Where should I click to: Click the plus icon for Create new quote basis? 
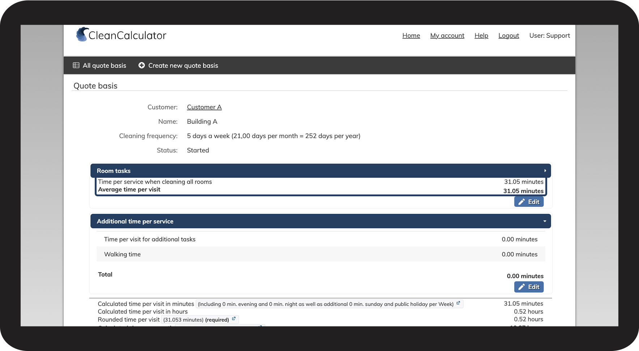click(141, 65)
